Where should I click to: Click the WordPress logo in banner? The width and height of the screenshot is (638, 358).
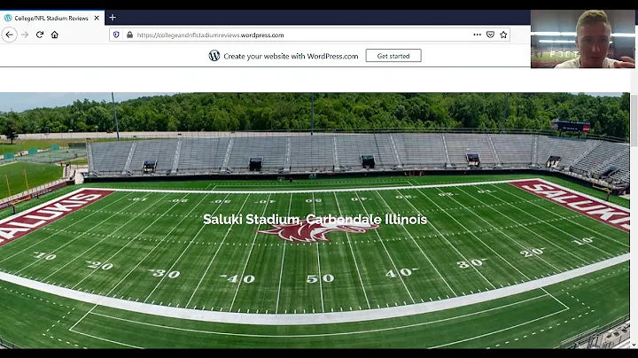[214, 56]
